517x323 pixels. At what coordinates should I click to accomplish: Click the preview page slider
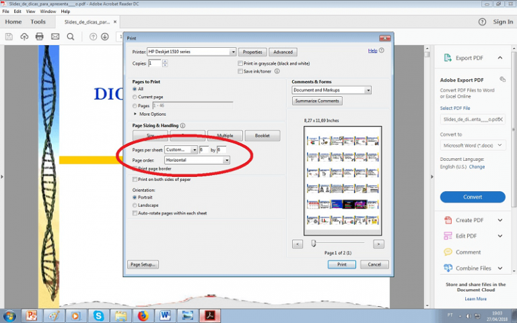pyautogui.click(x=314, y=244)
